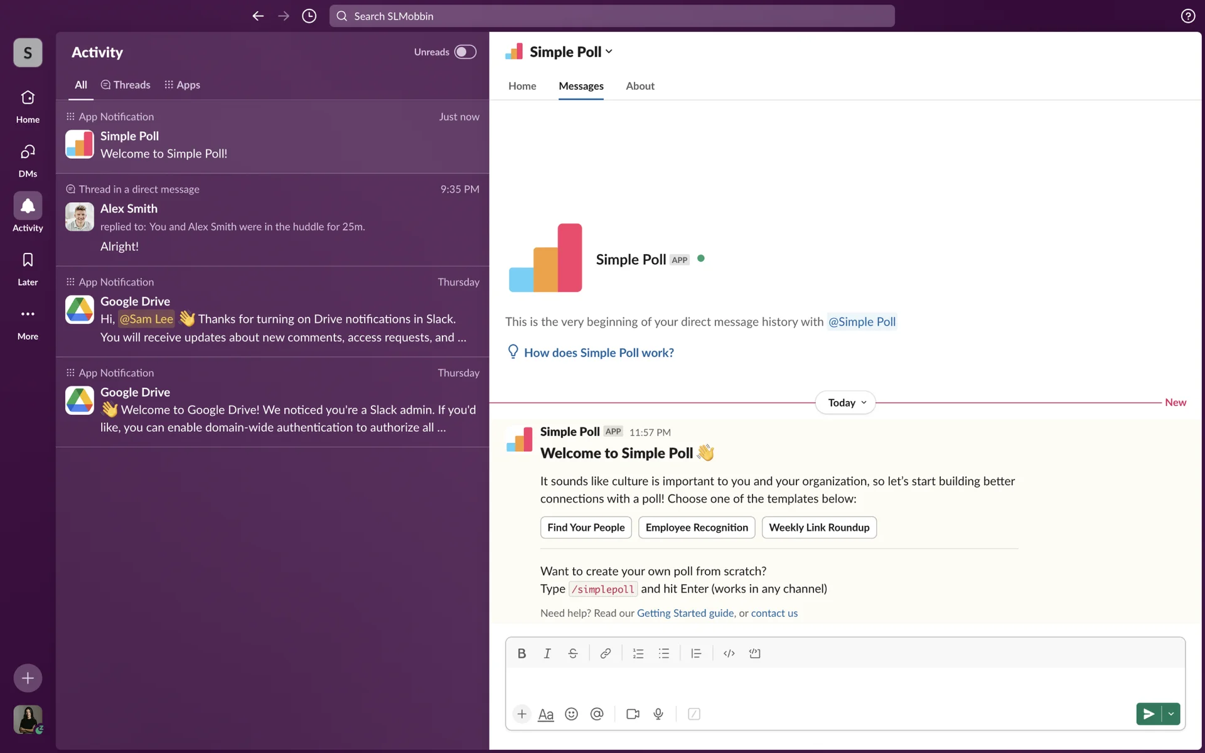The height and width of the screenshot is (753, 1205).
Task: Insert a link using the link icon
Action: (605, 653)
